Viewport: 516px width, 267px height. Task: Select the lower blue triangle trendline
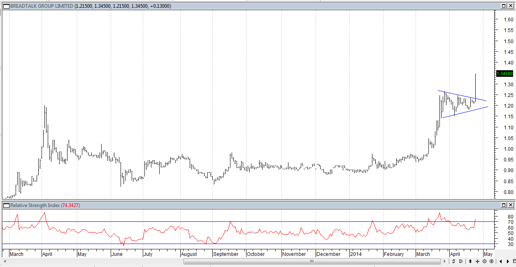(x=465, y=112)
